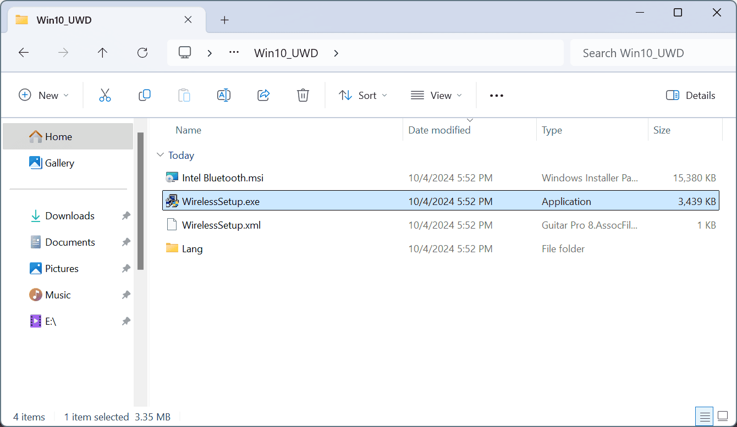Click the Copy icon in toolbar

(x=145, y=95)
